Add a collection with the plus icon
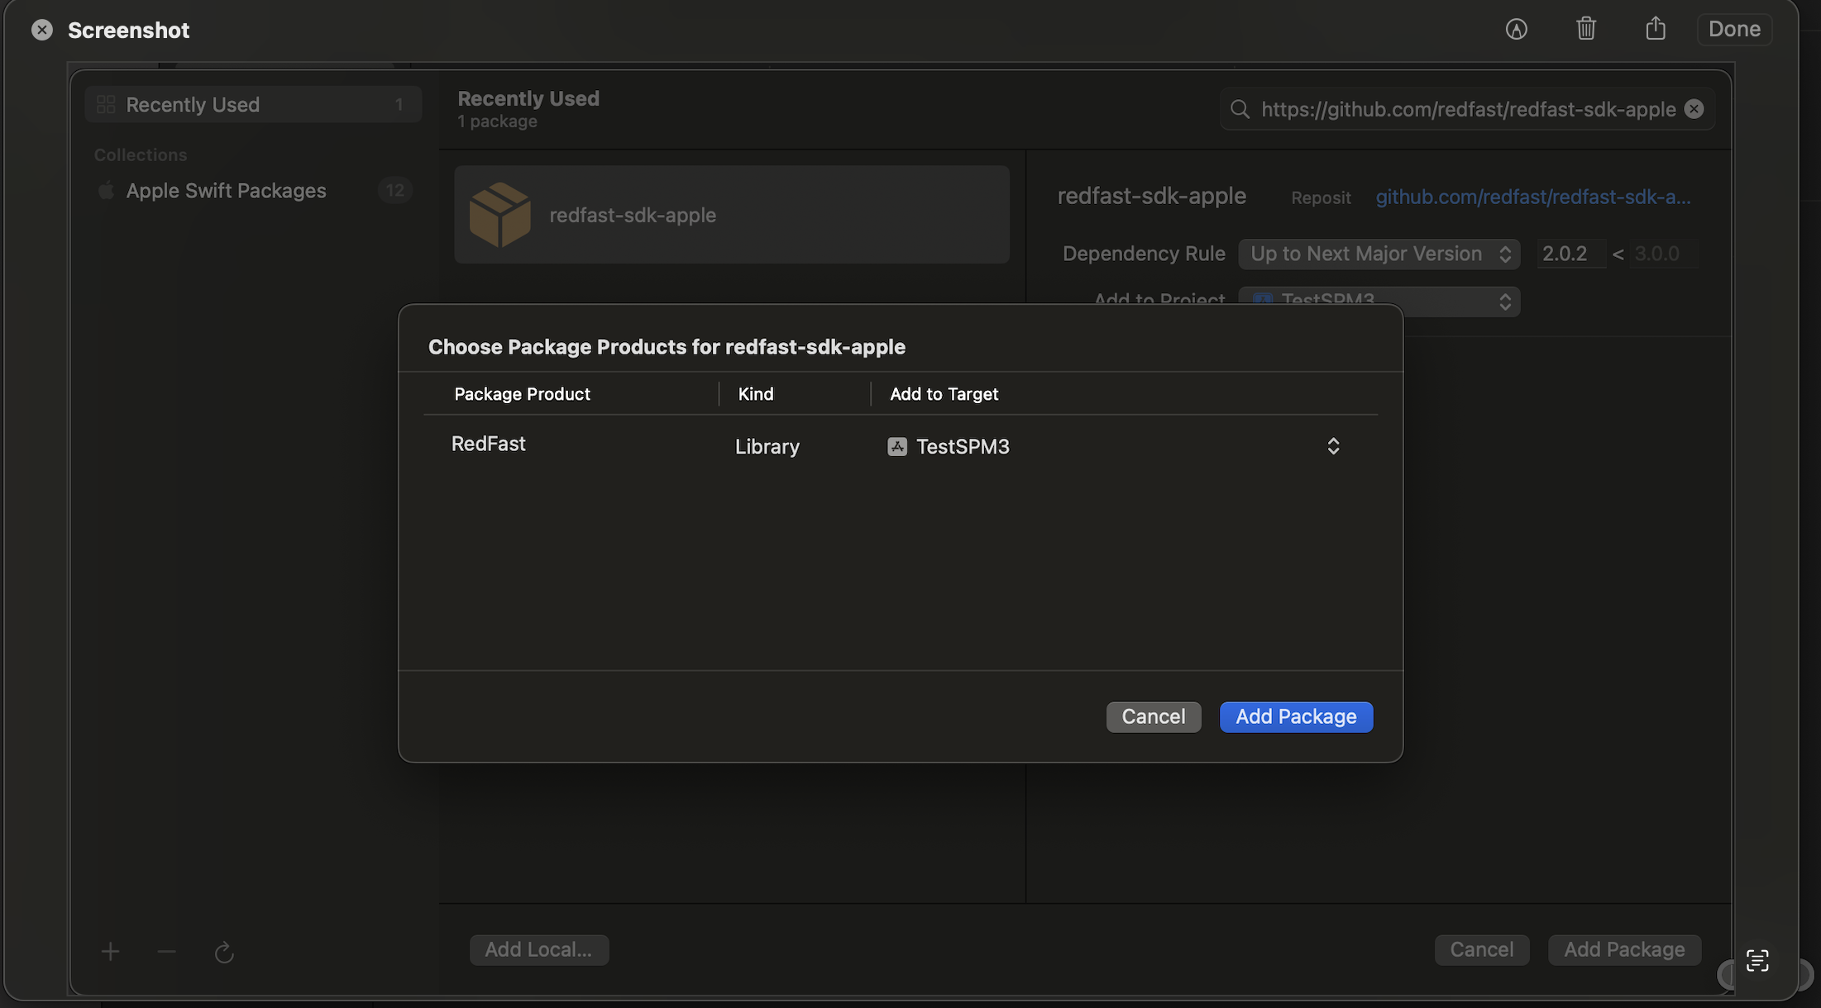Image resolution: width=1821 pixels, height=1008 pixels. pyautogui.click(x=110, y=952)
